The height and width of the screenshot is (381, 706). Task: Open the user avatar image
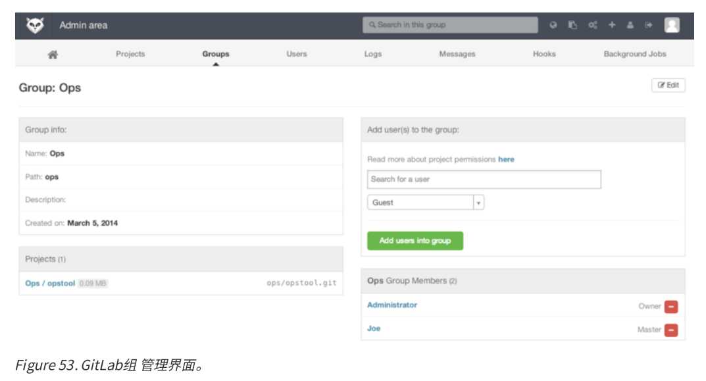pyautogui.click(x=672, y=25)
